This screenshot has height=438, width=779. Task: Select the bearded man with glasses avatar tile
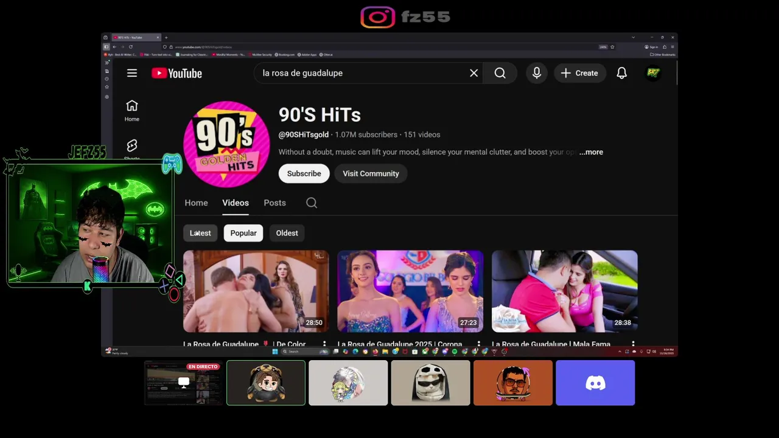[513, 383]
